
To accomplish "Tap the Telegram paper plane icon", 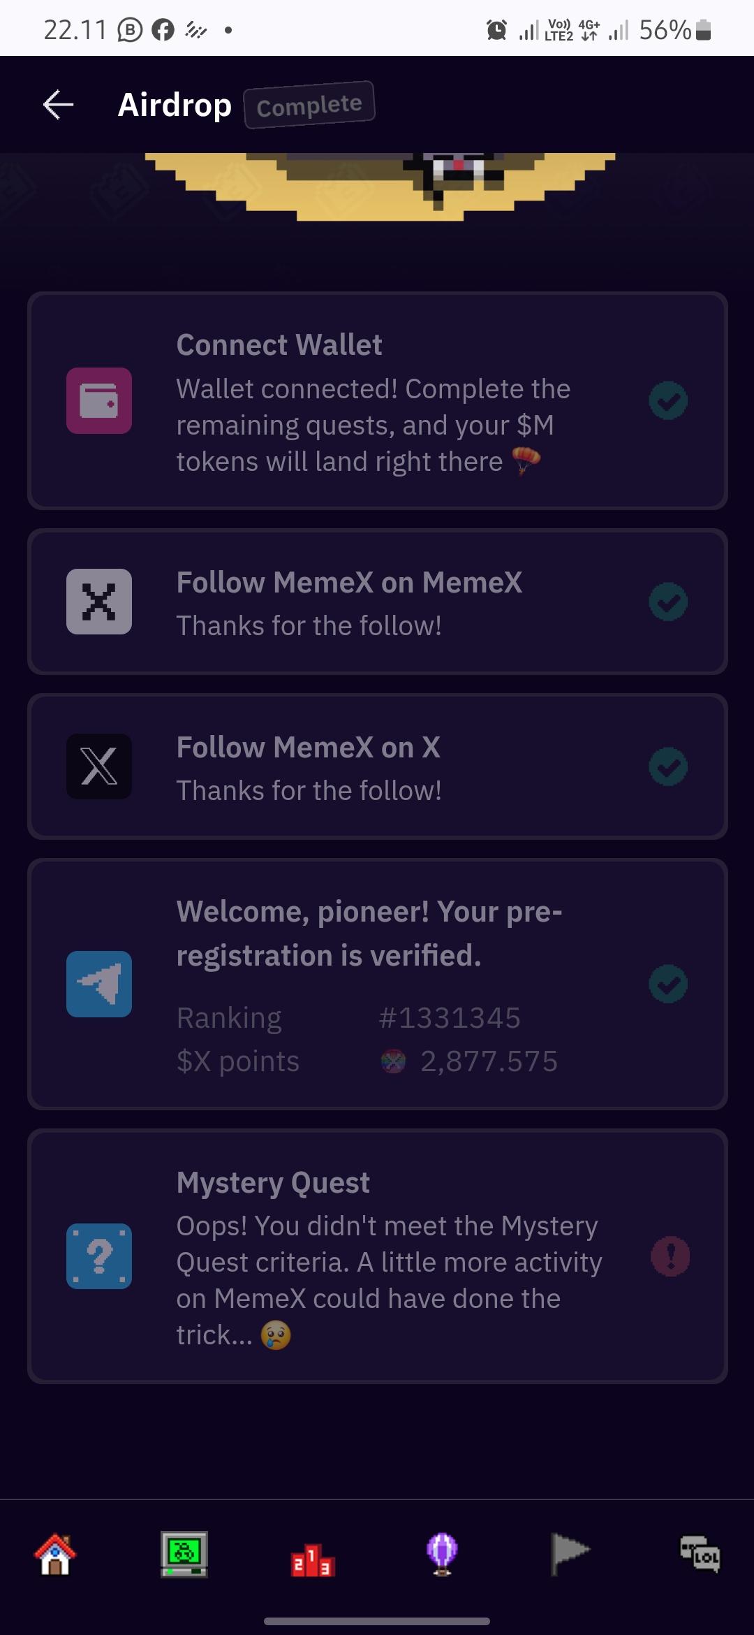I will pyautogui.click(x=99, y=984).
